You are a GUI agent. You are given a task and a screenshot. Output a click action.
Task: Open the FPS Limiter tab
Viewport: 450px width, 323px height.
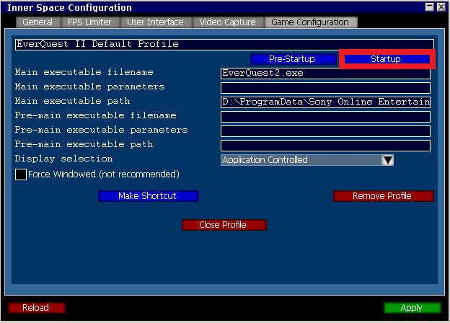tap(89, 22)
